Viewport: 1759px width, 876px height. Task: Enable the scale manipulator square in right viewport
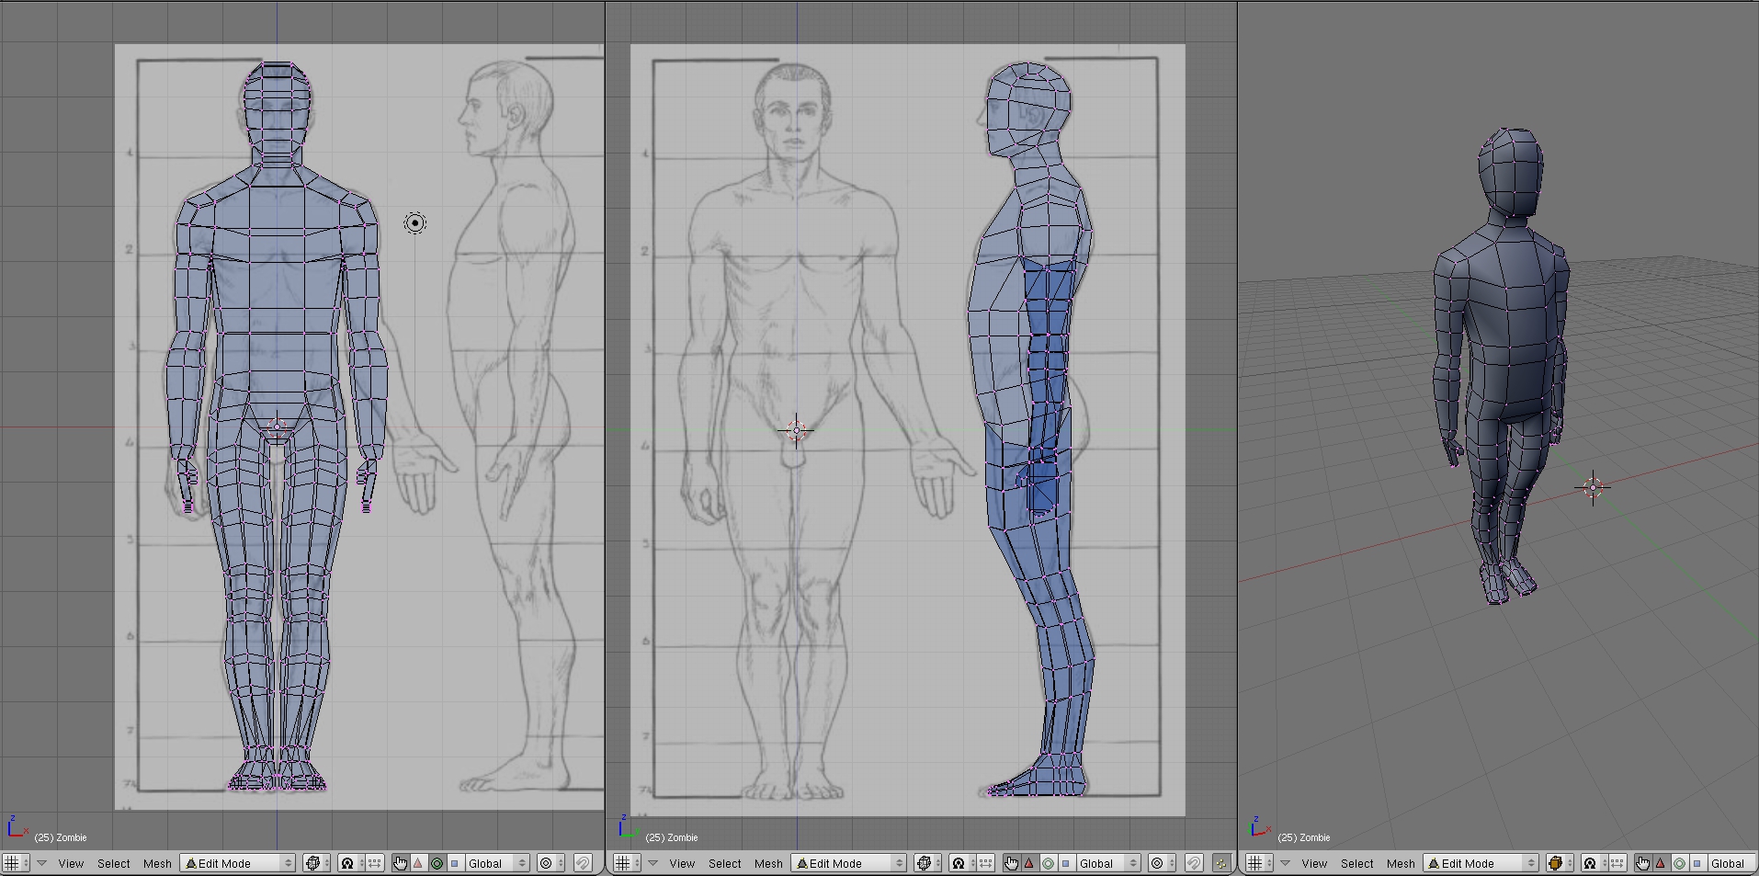click(1697, 863)
